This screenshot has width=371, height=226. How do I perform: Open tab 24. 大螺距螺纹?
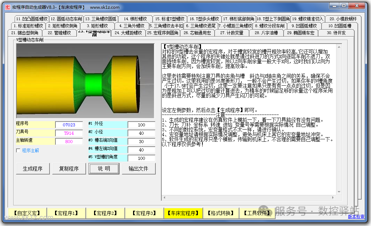click(x=128, y=33)
